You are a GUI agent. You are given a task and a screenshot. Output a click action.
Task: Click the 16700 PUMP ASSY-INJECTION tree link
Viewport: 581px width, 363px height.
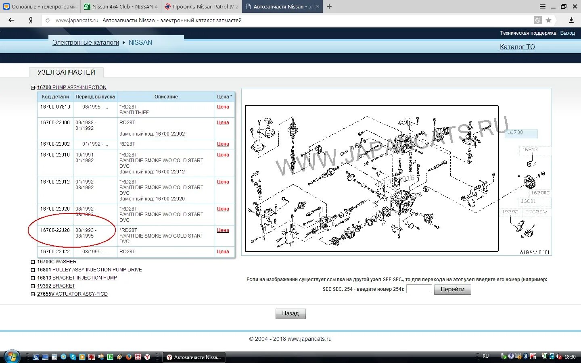click(x=72, y=88)
